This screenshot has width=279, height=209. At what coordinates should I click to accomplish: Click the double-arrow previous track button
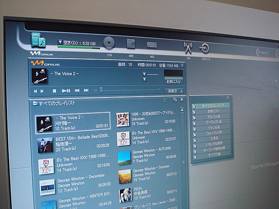click(77, 91)
